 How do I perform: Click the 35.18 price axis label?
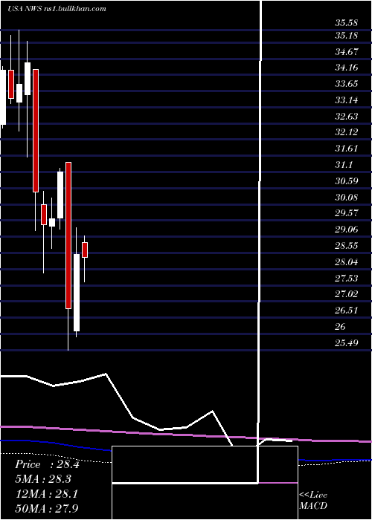346,35
